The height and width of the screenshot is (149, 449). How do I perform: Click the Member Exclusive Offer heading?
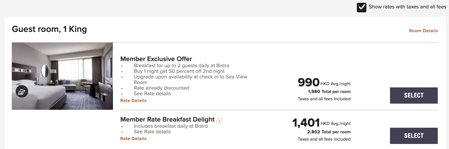(x=156, y=59)
